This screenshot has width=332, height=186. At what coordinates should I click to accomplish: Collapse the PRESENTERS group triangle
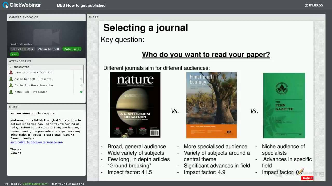[11, 67]
